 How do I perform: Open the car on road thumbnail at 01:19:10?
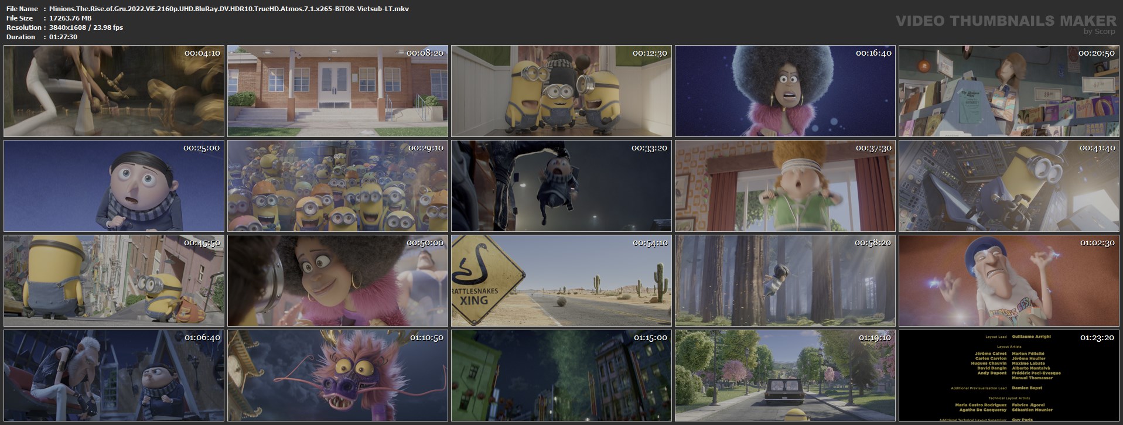(x=785, y=376)
